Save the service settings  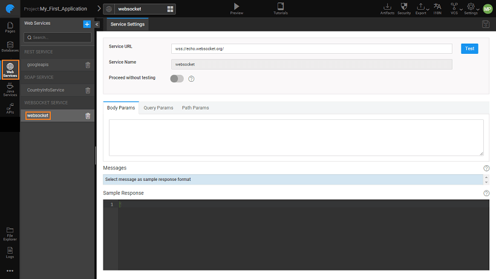click(485, 24)
